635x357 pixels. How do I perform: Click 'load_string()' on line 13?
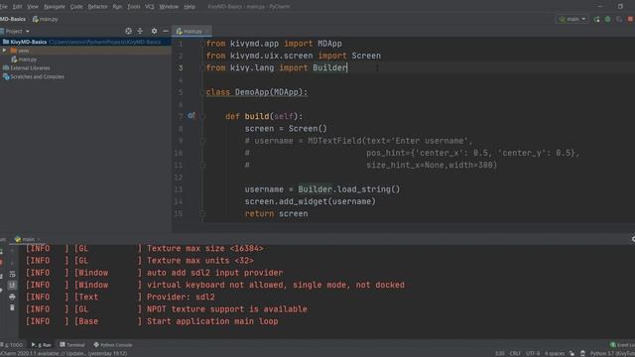pyautogui.click(x=368, y=189)
